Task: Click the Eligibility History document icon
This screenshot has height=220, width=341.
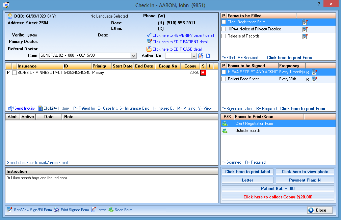Action: pos(41,108)
